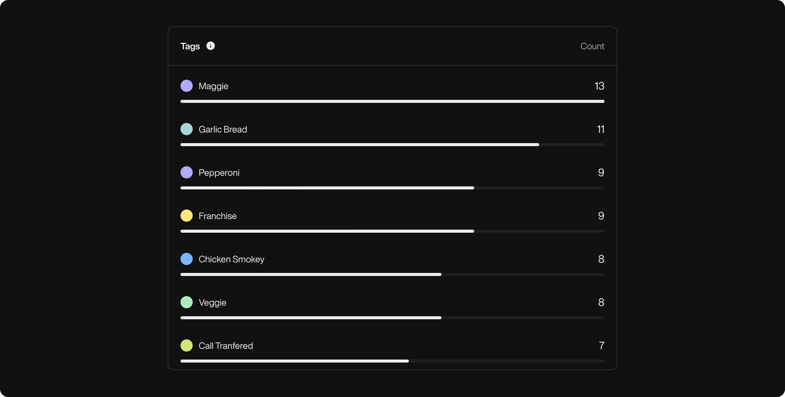Select the count 7 for Call Tranfered

coord(602,346)
